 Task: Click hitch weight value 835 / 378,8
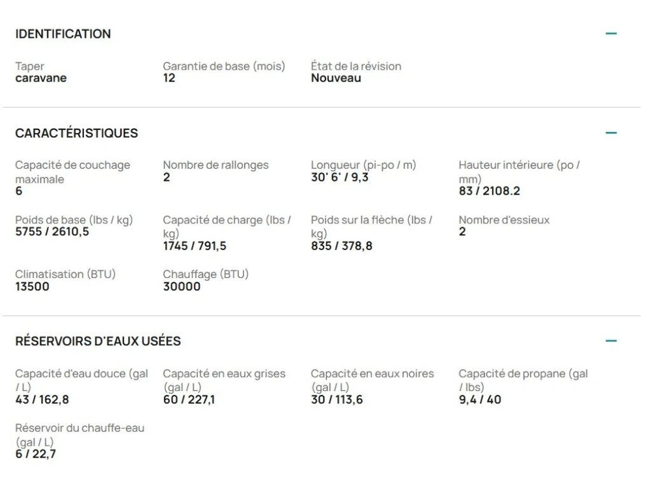coord(342,246)
